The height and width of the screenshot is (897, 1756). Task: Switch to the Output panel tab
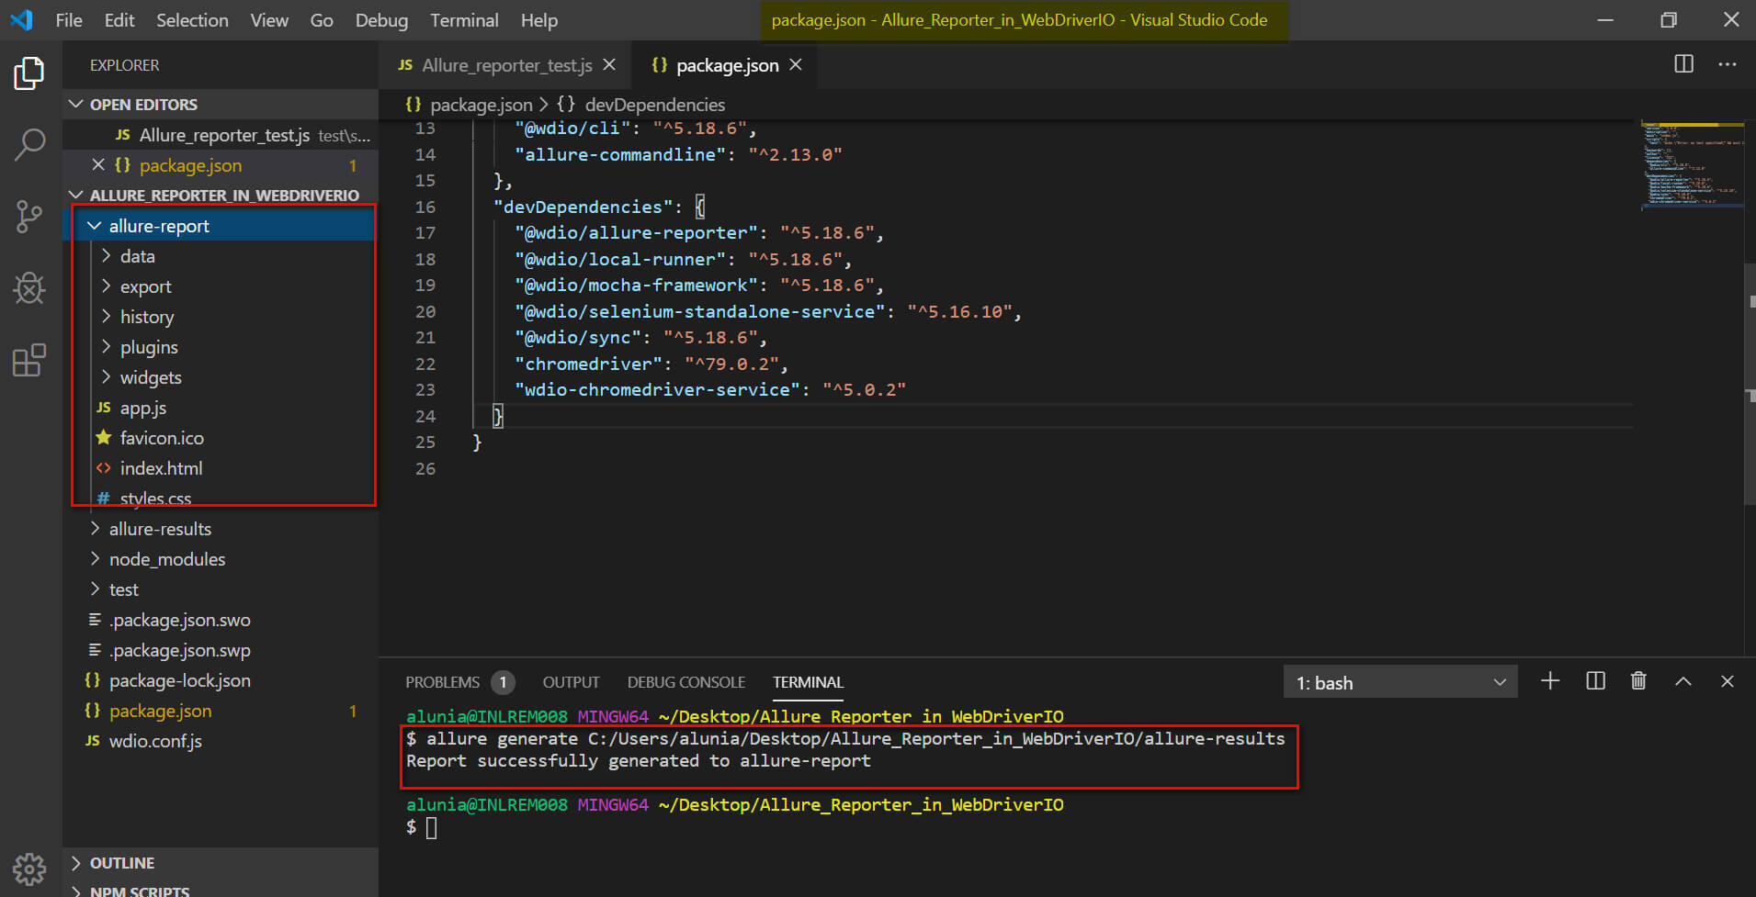[x=571, y=682]
